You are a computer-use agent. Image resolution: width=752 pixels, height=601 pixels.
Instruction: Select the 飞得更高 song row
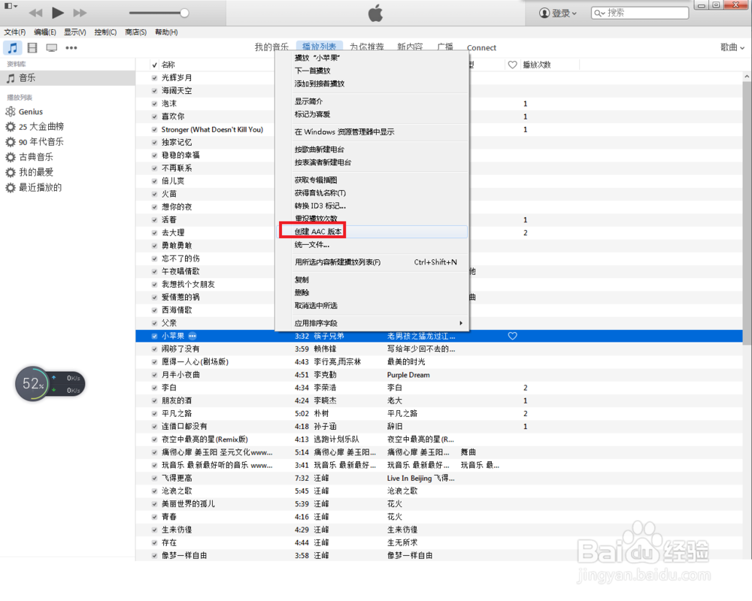(439, 478)
